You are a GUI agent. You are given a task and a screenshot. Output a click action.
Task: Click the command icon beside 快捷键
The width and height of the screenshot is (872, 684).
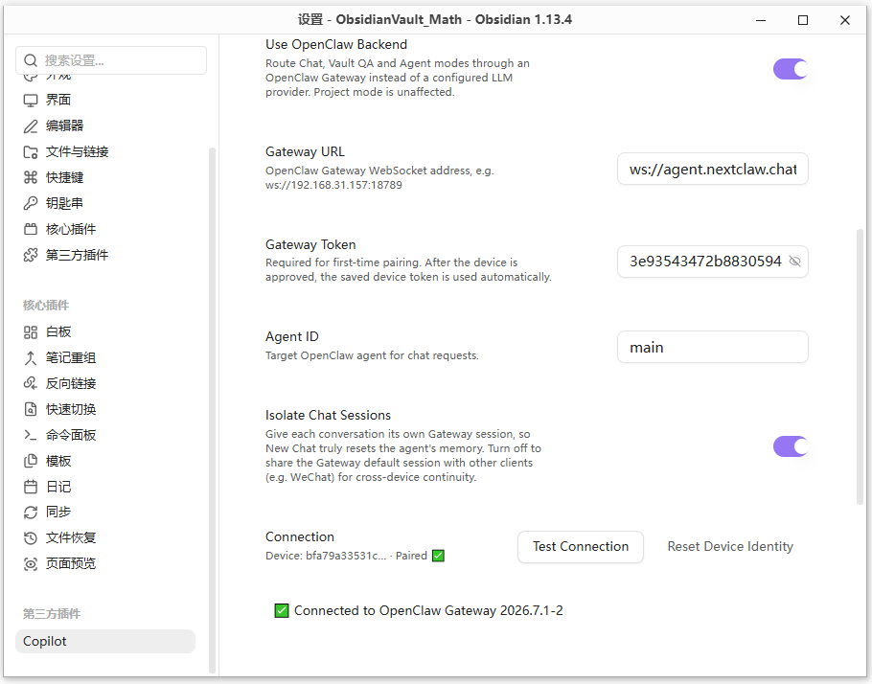tap(31, 177)
